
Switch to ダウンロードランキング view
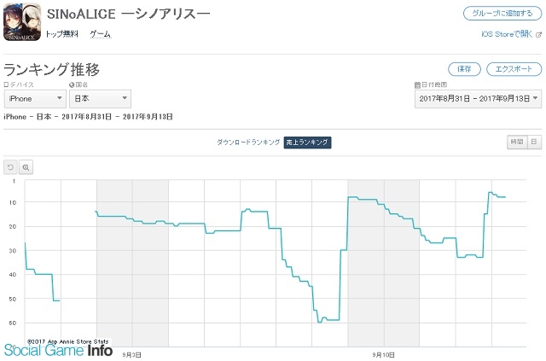(248, 143)
